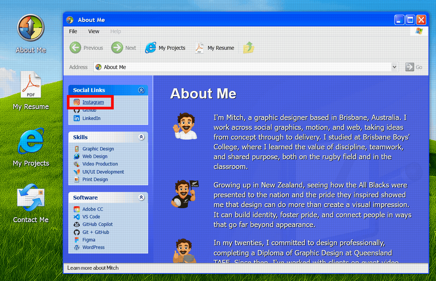Open the Github link in Social Links
Screen dimensions: 436x281
(90, 110)
